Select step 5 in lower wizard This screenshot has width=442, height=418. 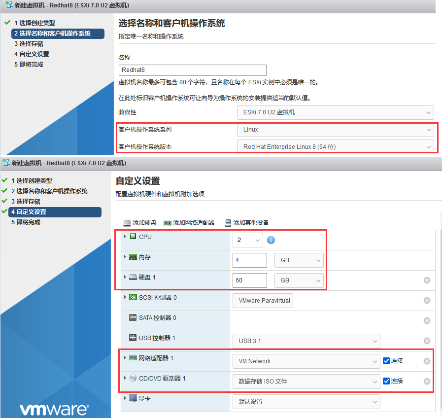(26, 222)
